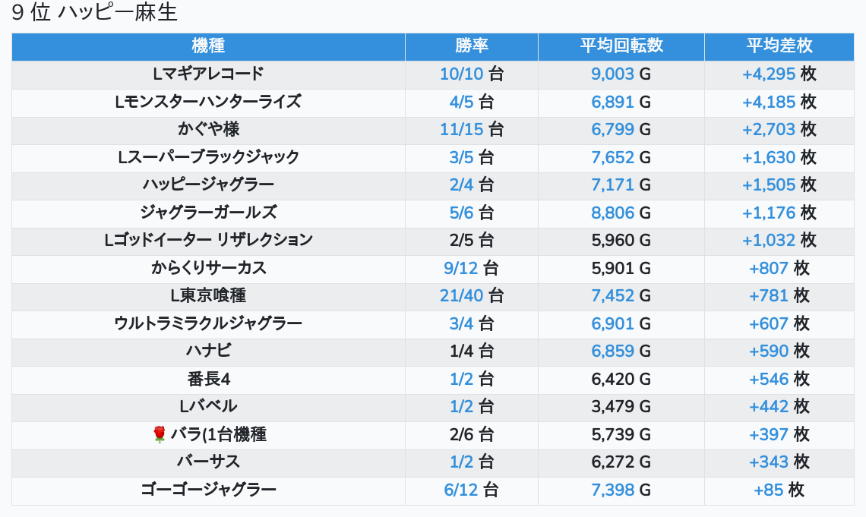The width and height of the screenshot is (866, 517).
Task: Click the 6,859 spins value for ハナビ
Action: [x=612, y=351]
